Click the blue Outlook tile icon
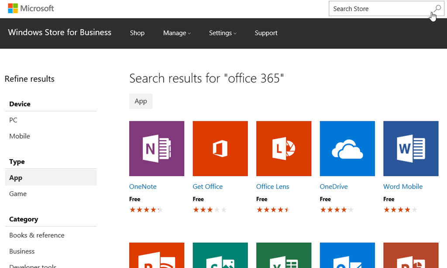Viewport: 447px width, 268px height. (x=347, y=256)
